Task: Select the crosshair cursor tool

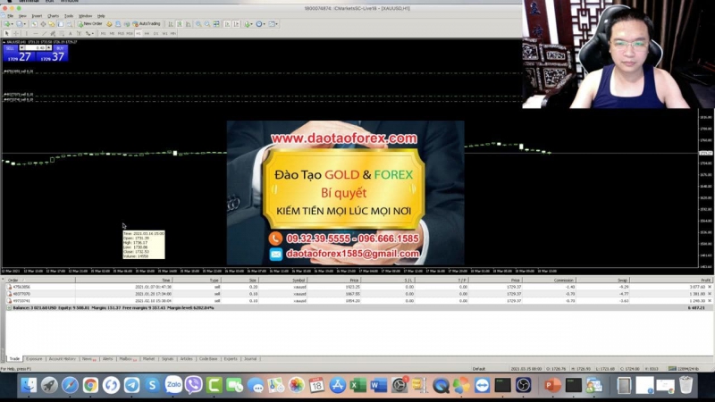Action: click(x=16, y=33)
